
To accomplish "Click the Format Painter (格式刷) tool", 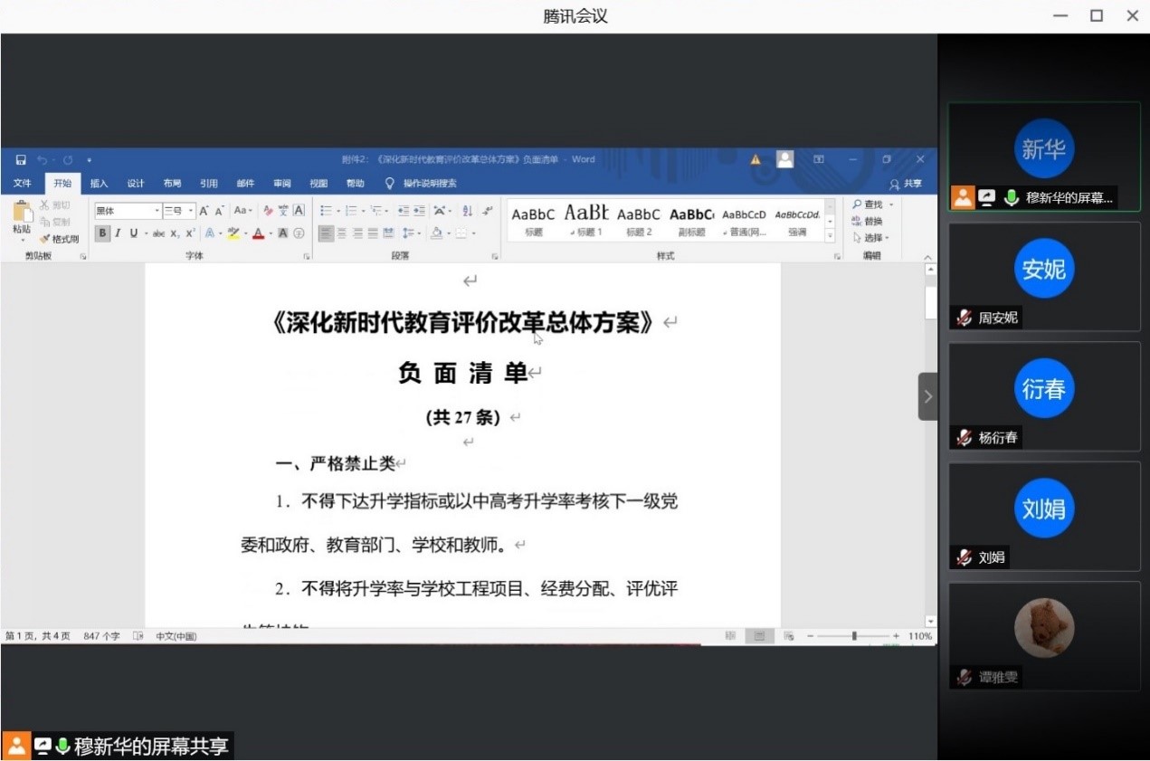I will tap(60, 239).
